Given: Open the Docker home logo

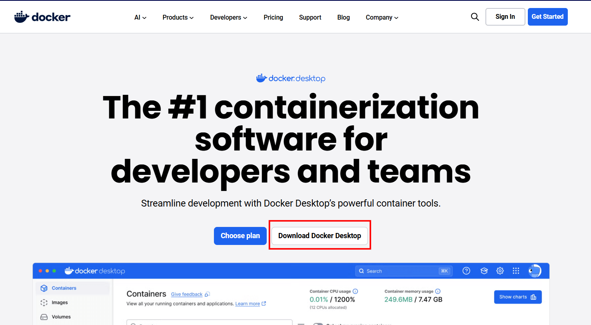Looking at the screenshot, I should coord(42,17).
